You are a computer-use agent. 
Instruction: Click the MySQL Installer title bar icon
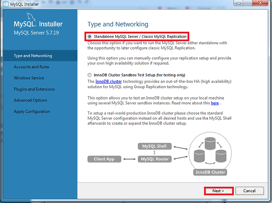click(x=6, y=4)
